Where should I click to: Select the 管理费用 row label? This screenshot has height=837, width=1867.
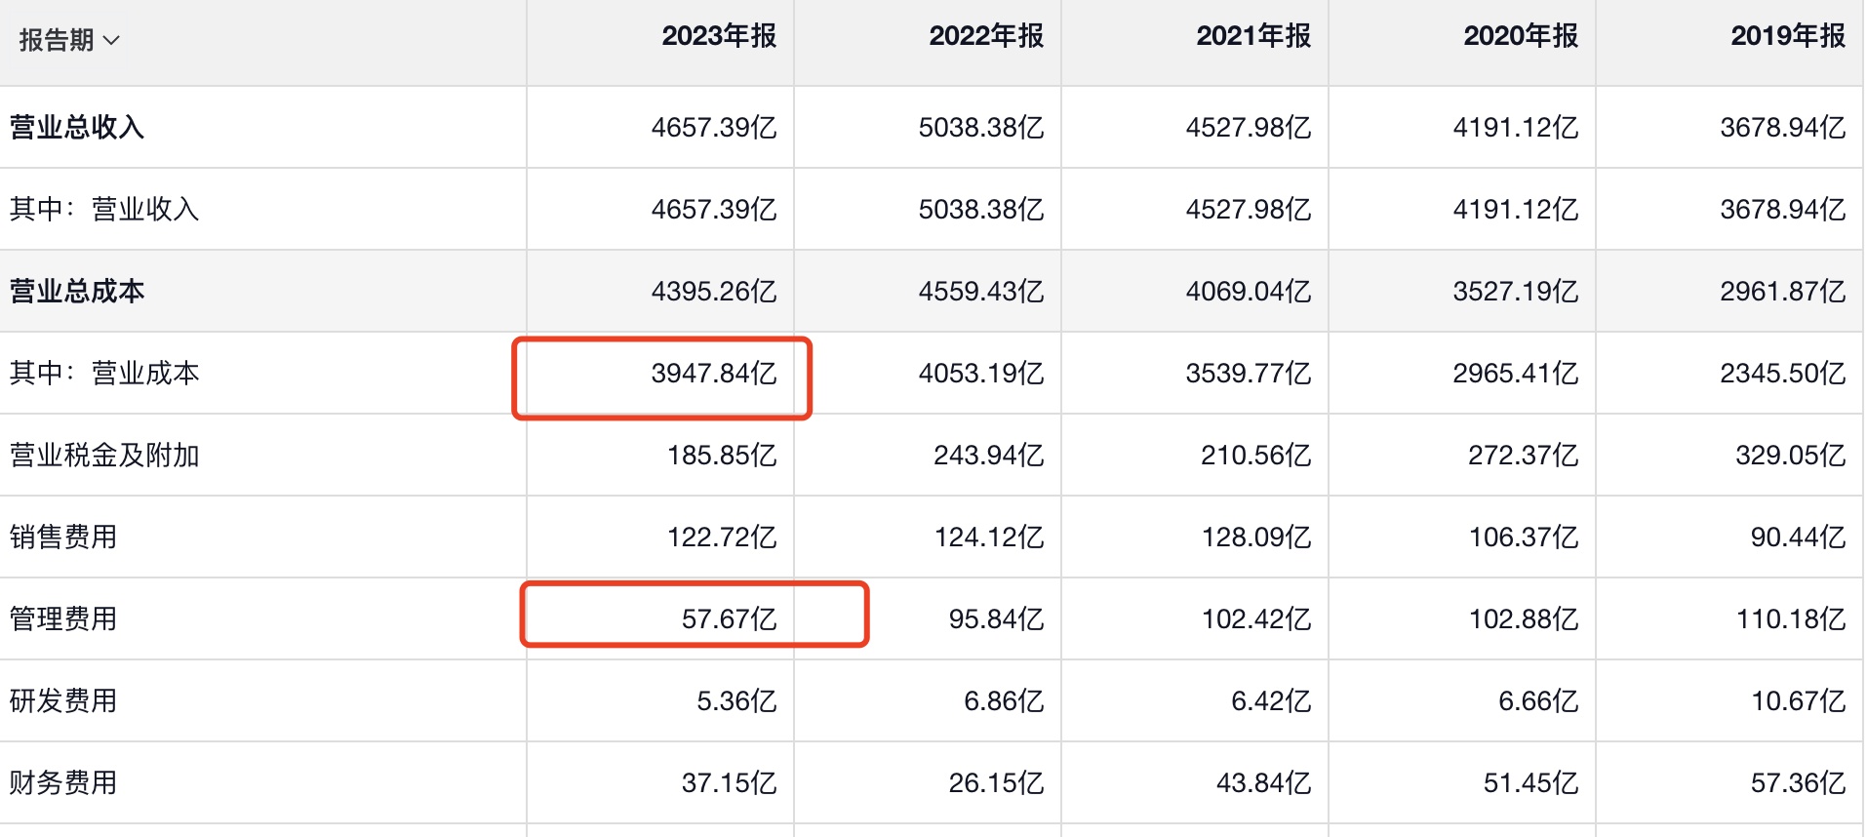pyautogui.click(x=63, y=619)
